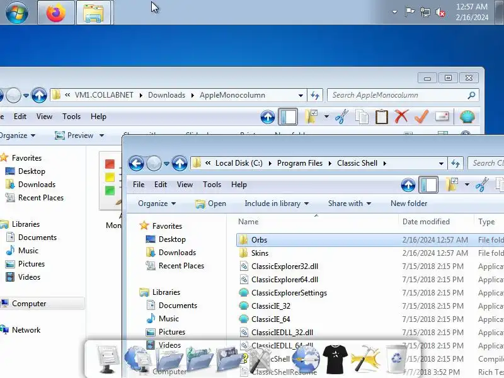The width and height of the screenshot is (504, 378).
Task: Expand the Share with dropdown
Action: [x=350, y=203]
